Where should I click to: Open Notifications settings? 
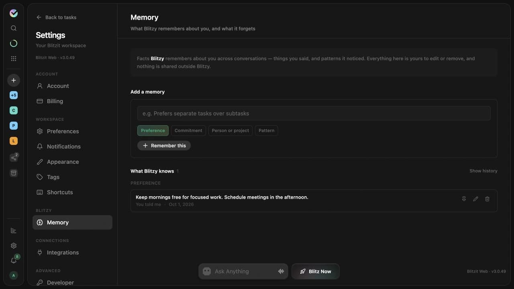point(72,147)
